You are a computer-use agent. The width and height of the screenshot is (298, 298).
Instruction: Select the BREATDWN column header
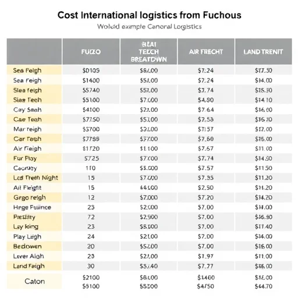click(x=148, y=52)
